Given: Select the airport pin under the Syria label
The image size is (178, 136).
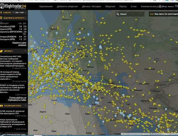Looking at the screenshot, I should (x=97, y=99).
